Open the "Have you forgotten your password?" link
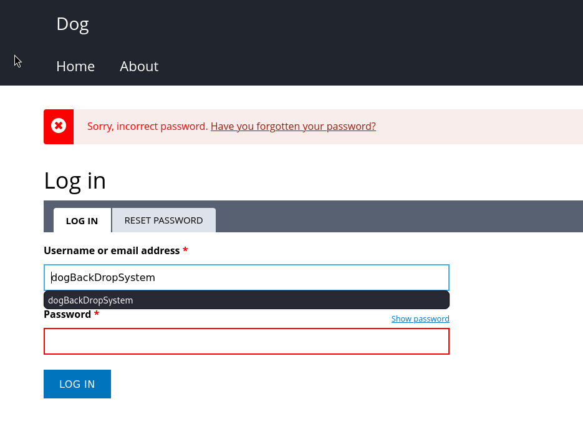Image resolution: width=583 pixels, height=444 pixels. click(293, 126)
